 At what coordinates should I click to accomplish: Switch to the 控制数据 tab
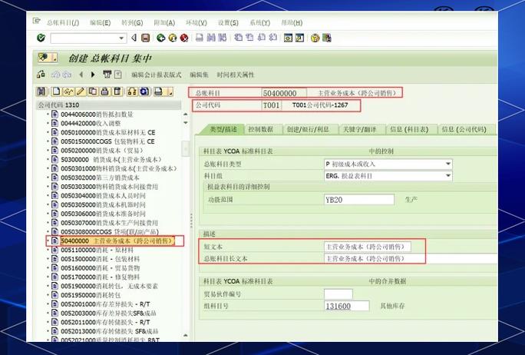(x=261, y=129)
